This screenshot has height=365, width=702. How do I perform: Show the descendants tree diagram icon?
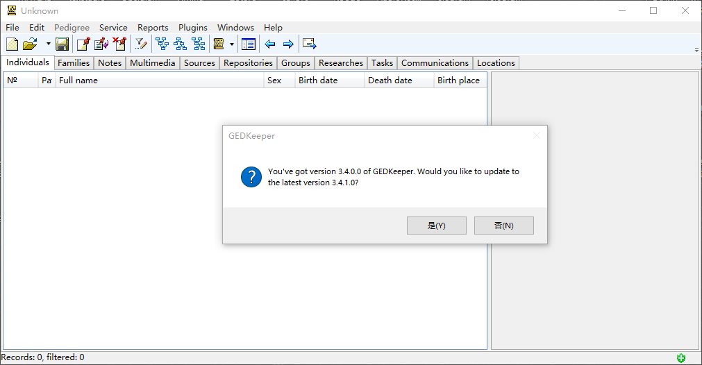coord(180,44)
